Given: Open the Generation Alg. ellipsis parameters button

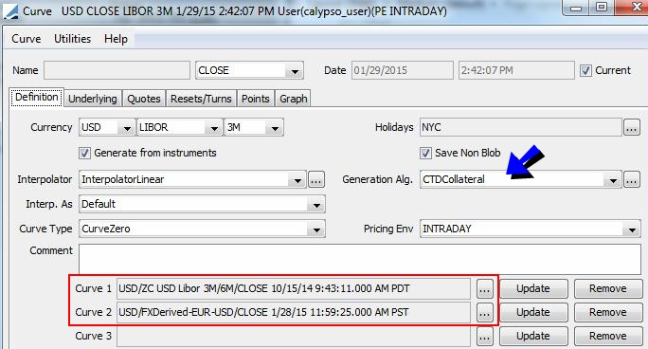Looking at the screenshot, I should point(632,180).
